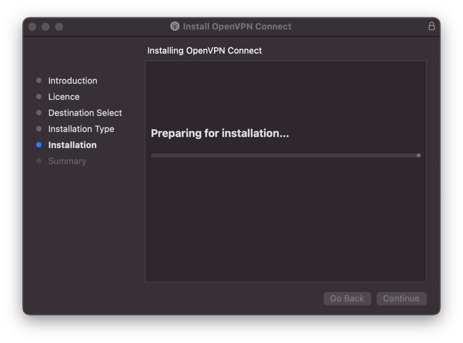This screenshot has height=343, width=463.
Task: Click the dimmed bullet beside Summary
Action: point(39,161)
